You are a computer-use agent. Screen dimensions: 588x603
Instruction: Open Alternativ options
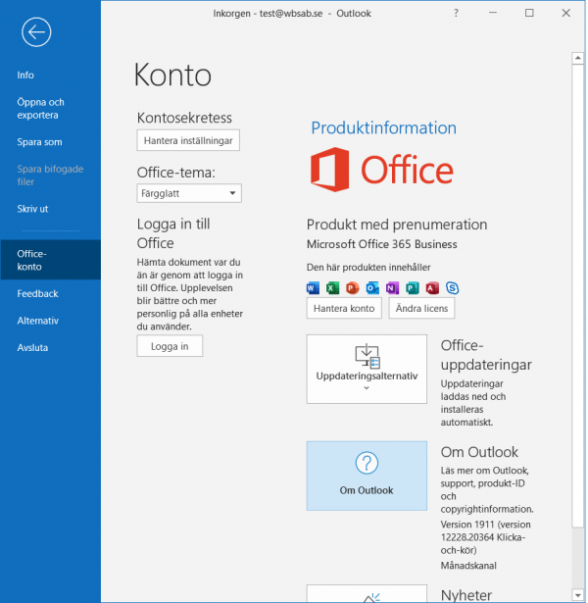(x=38, y=321)
